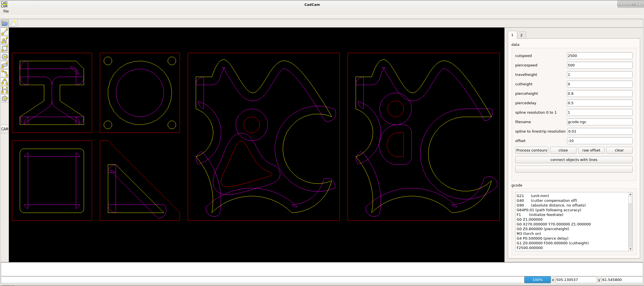Click the piercespeed input field
Screen dimensions: 644x286
coord(600,65)
